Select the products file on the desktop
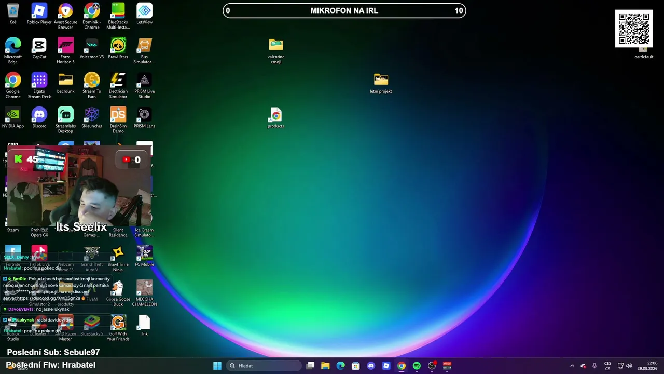664x374 pixels. (x=276, y=118)
